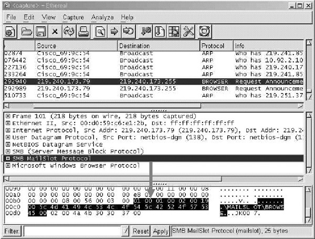This screenshot has height=239, width=315.
Task: Expand the User Datagram Protocol node
Action: click(8, 137)
